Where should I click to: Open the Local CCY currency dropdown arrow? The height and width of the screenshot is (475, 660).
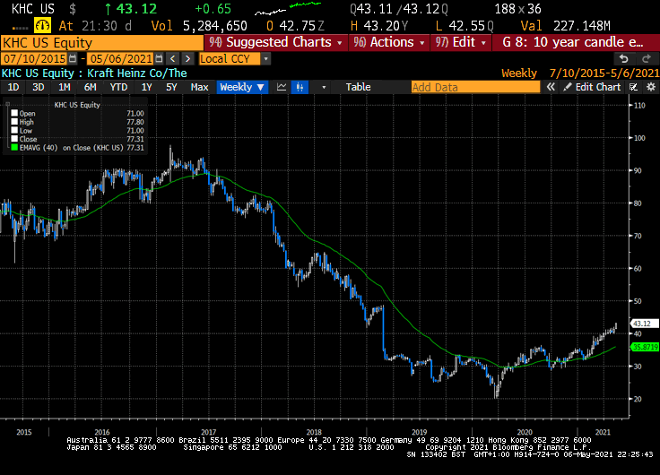(x=265, y=59)
